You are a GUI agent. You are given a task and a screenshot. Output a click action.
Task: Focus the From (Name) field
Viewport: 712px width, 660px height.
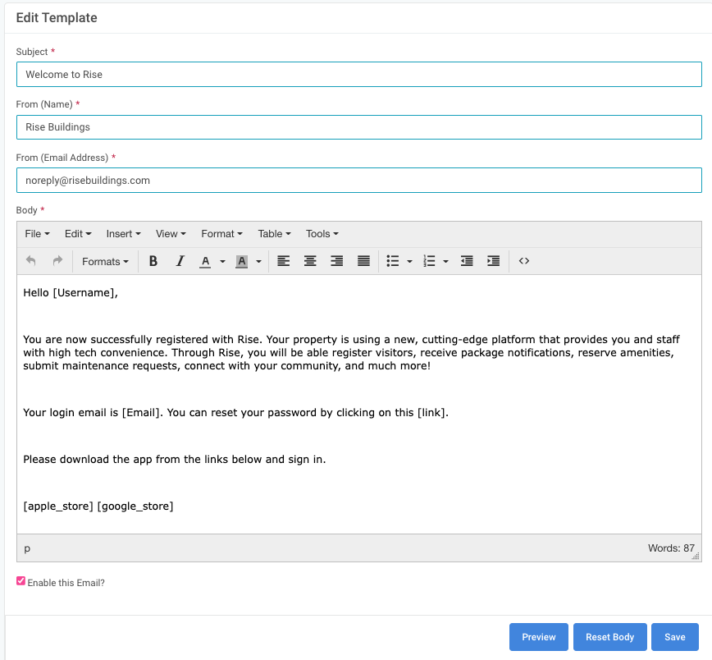[x=359, y=127]
